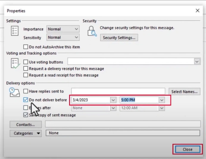This screenshot has width=206, height=159.
Task: Uncheck Do not deliver before
Action: click(26, 100)
